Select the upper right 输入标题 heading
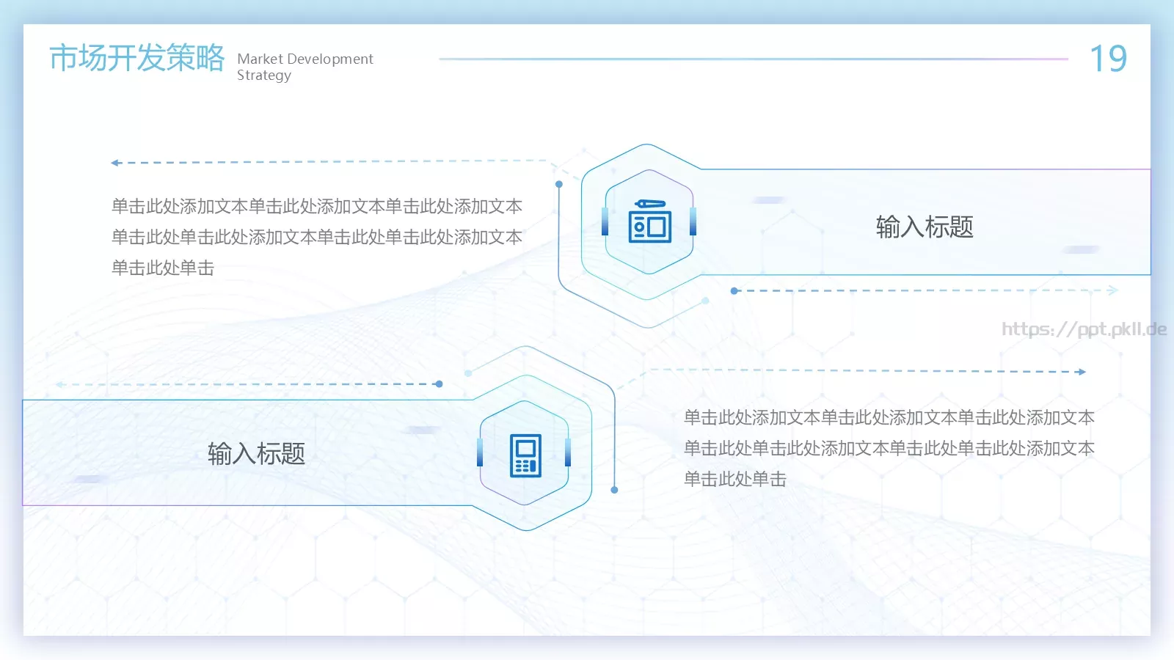 coord(925,227)
